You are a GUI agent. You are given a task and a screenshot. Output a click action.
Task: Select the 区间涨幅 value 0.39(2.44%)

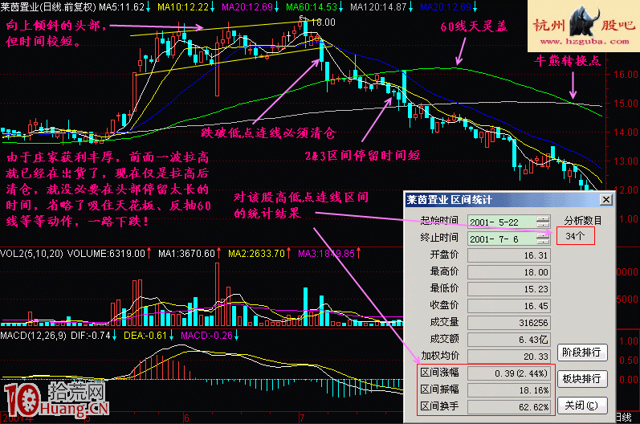[x=509, y=373]
